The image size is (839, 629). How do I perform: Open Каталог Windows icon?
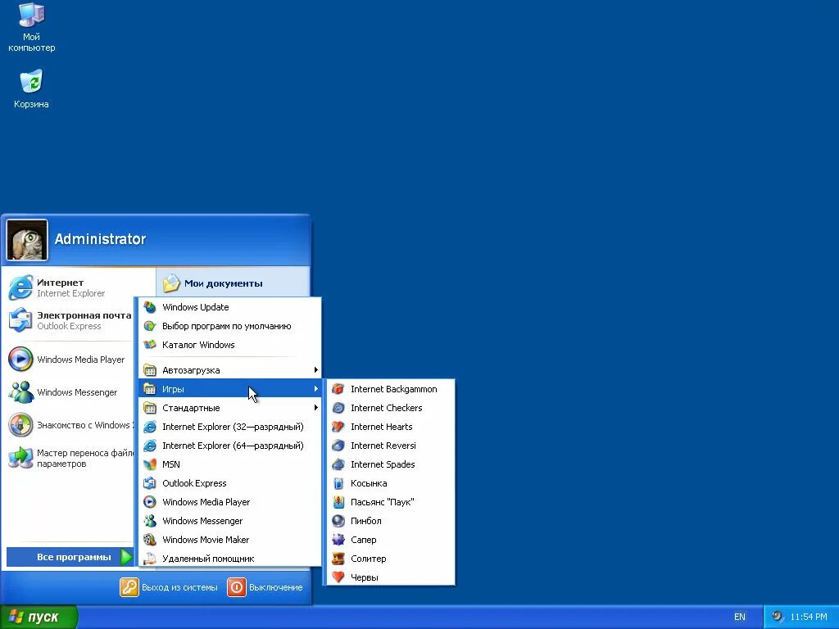click(150, 345)
